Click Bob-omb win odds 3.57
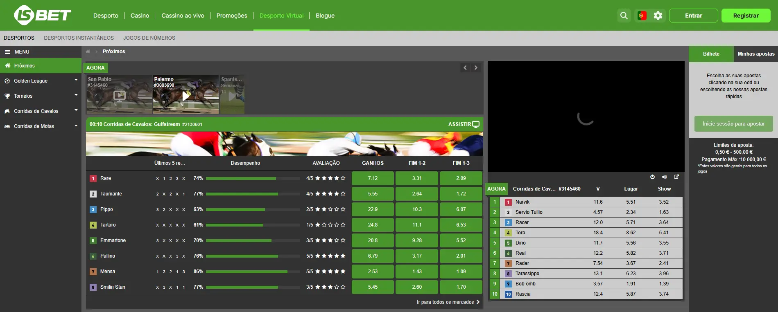Image resolution: width=778 pixels, height=312 pixels. coord(598,284)
